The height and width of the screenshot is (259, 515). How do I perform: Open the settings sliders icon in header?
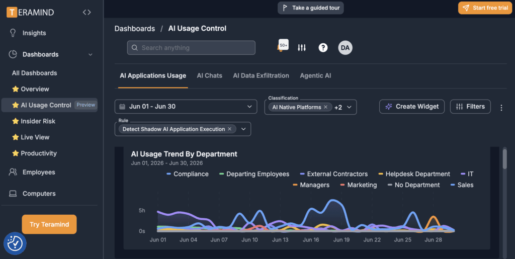click(x=302, y=48)
